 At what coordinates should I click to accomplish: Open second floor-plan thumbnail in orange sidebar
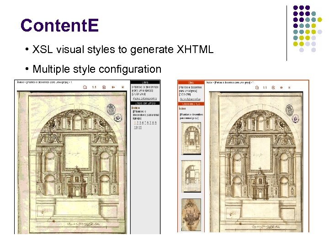tap(191, 177)
